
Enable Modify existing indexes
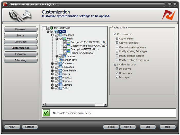tap(117, 56)
